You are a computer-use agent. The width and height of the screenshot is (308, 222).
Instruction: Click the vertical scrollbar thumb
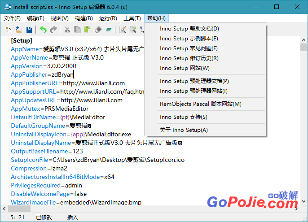304,48
